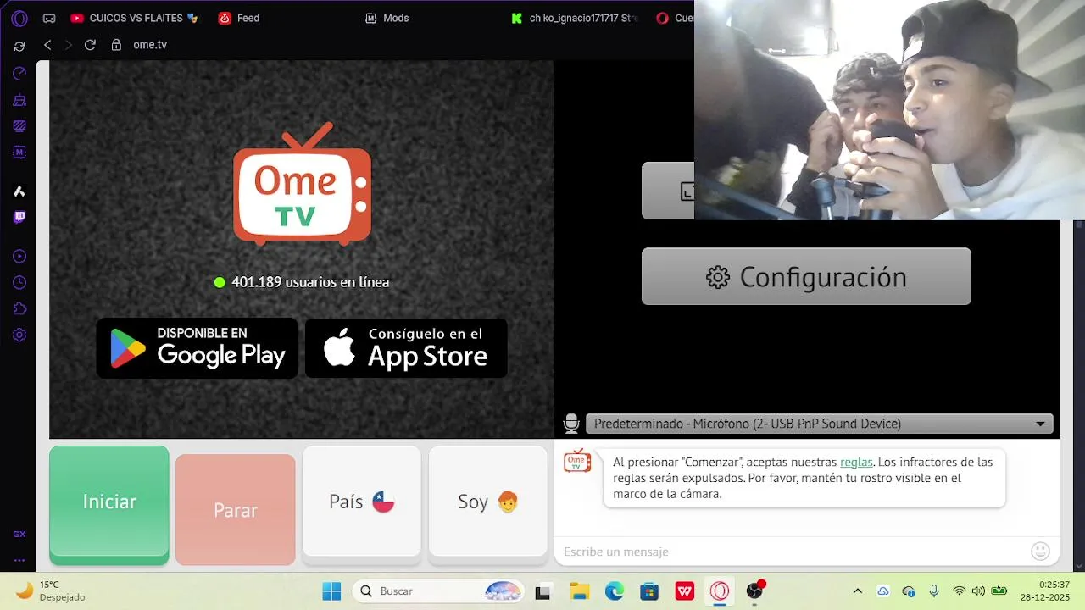Open the Windows Start menu
The height and width of the screenshot is (610, 1085).
331,591
